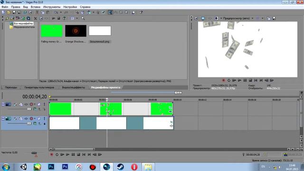The image size is (304, 171).
Task: Open the auto ripple dropdown arrow in the toolbar
Action: [93, 12]
